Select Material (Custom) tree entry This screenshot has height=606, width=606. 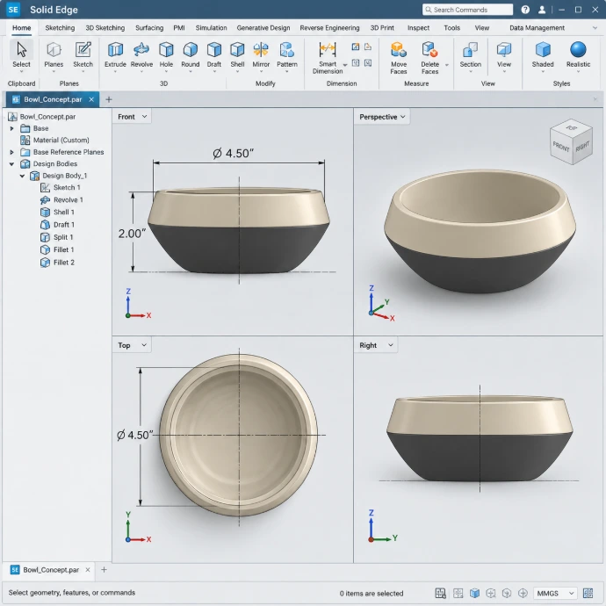pyautogui.click(x=55, y=140)
